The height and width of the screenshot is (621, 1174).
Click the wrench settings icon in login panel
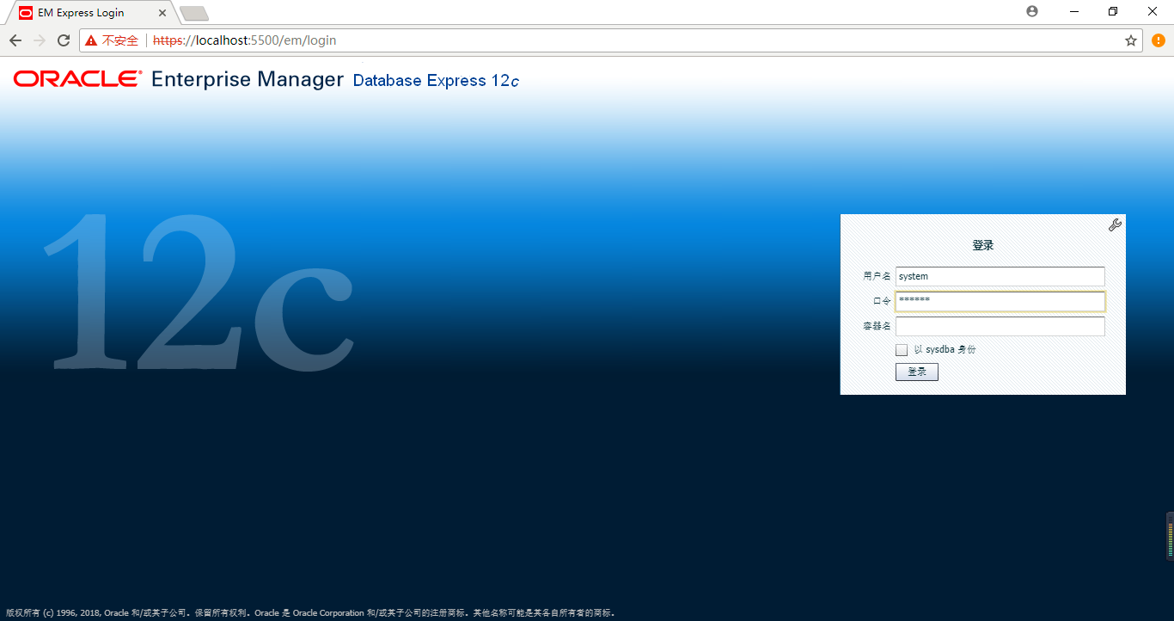(x=1115, y=225)
